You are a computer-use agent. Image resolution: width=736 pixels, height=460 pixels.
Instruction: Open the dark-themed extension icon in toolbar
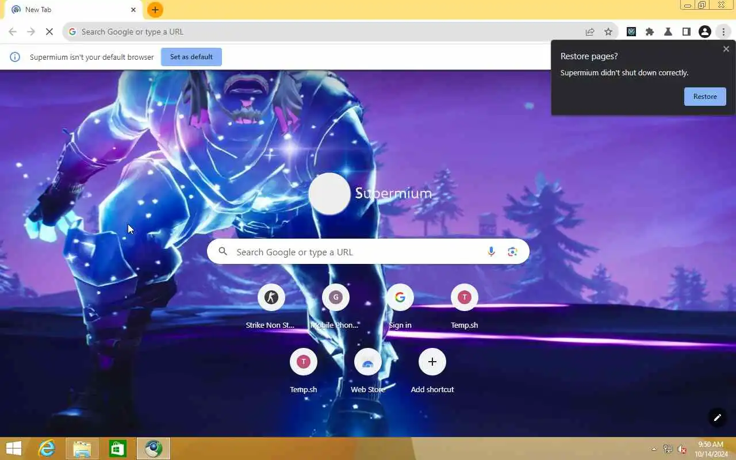(x=631, y=32)
